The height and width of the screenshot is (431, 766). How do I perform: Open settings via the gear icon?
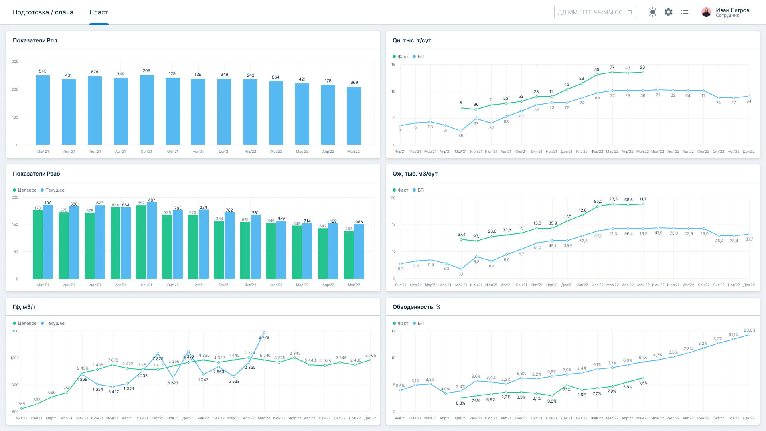[669, 12]
